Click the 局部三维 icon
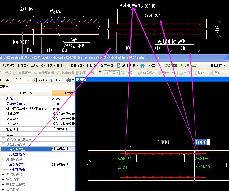Viewport: 229px width, 191px height. 160,73
